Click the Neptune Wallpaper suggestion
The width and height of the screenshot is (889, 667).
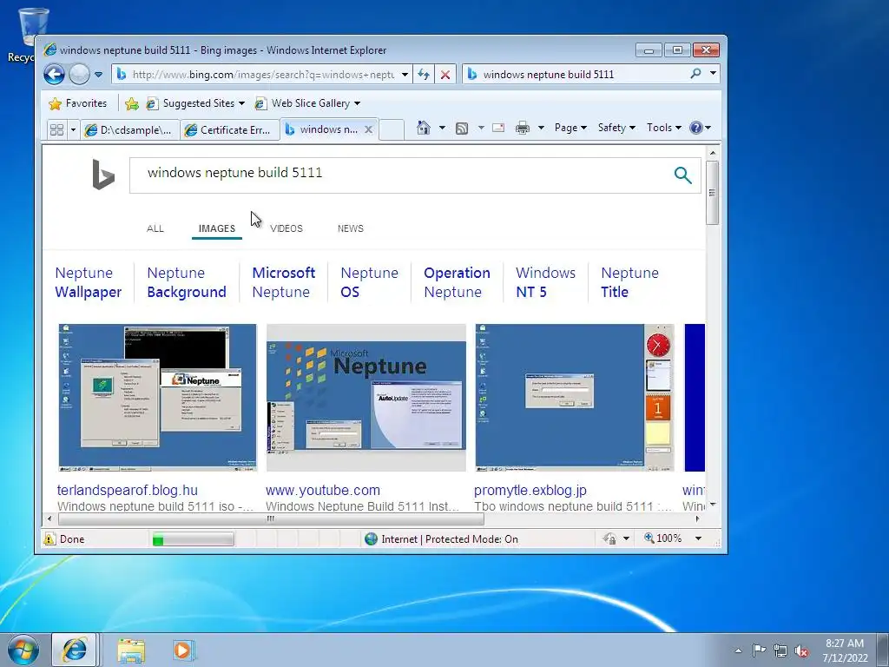[89, 282]
